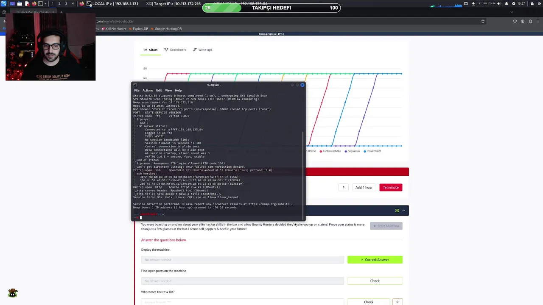
Task: Focus the Firefox window in the taskbar
Action: click(82, 4)
